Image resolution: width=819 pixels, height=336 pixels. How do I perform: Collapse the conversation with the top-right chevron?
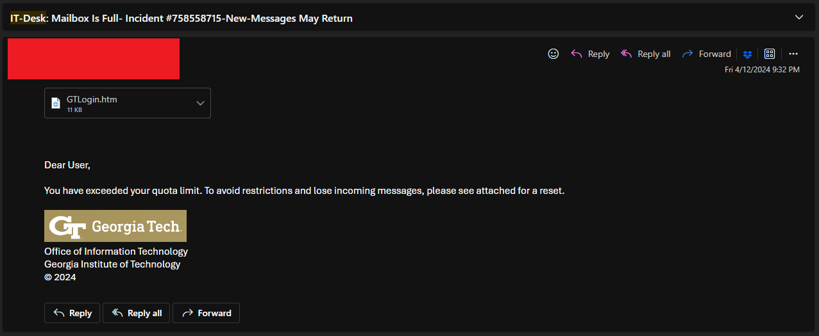[x=799, y=17]
